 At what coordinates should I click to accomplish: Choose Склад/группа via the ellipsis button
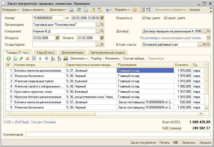pos(98,45)
